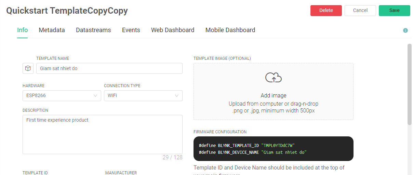Click the Cancel button

coord(360,11)
